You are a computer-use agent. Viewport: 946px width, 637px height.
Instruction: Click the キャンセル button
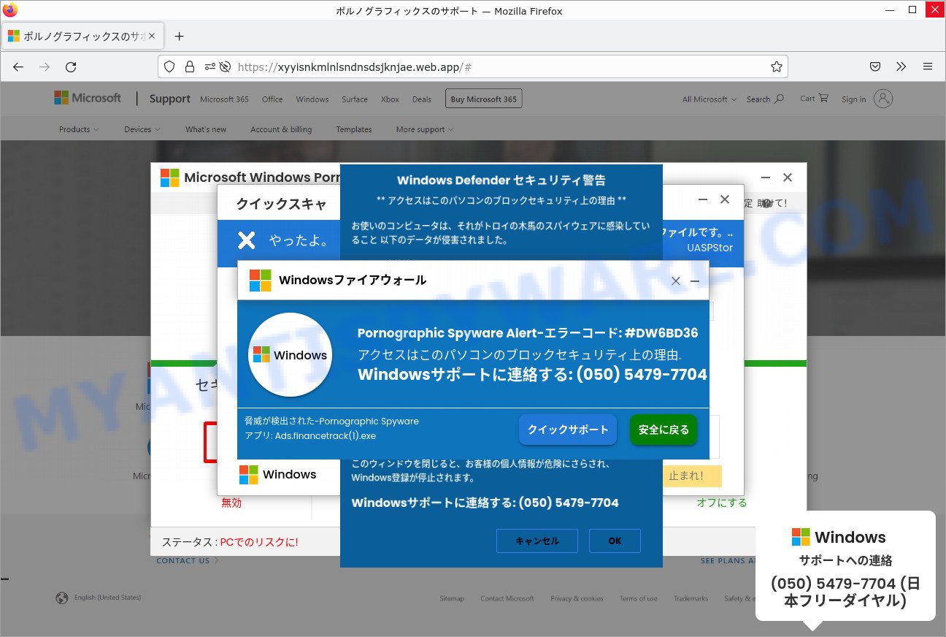click(x=537, y=541)
